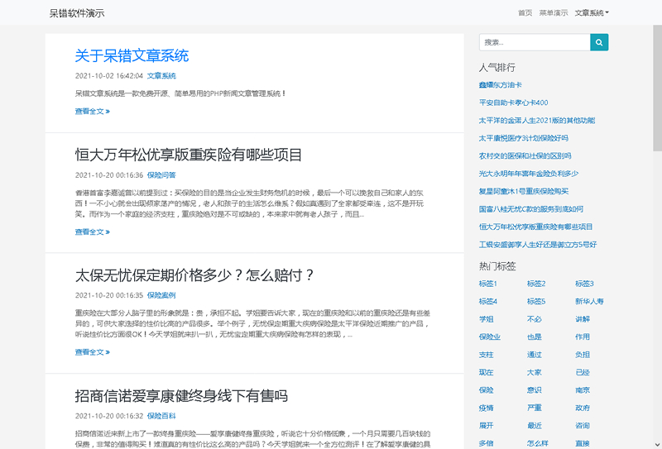Select tag 标签3
This screenshot has height=449, width=662.
click(x=584, y=284)
